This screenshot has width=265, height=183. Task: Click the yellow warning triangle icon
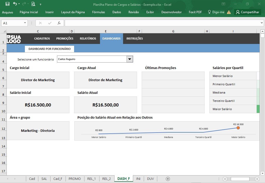click(229, 12)
